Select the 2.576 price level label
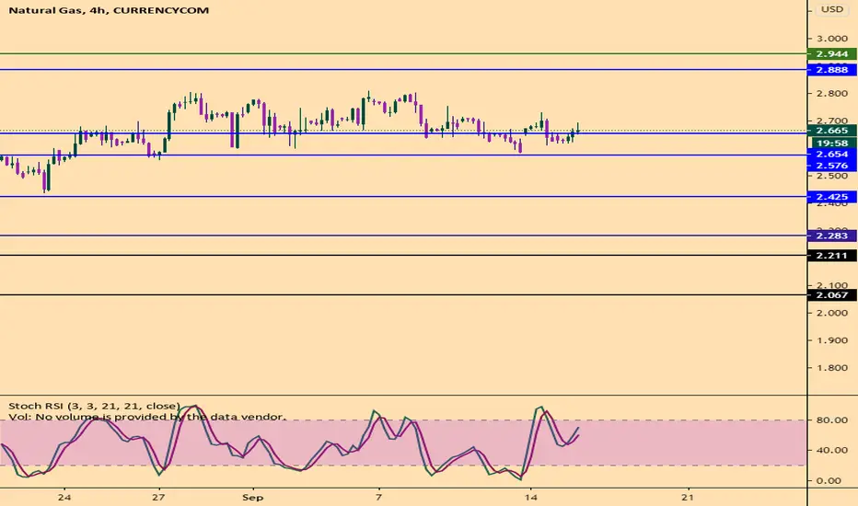 831,166
